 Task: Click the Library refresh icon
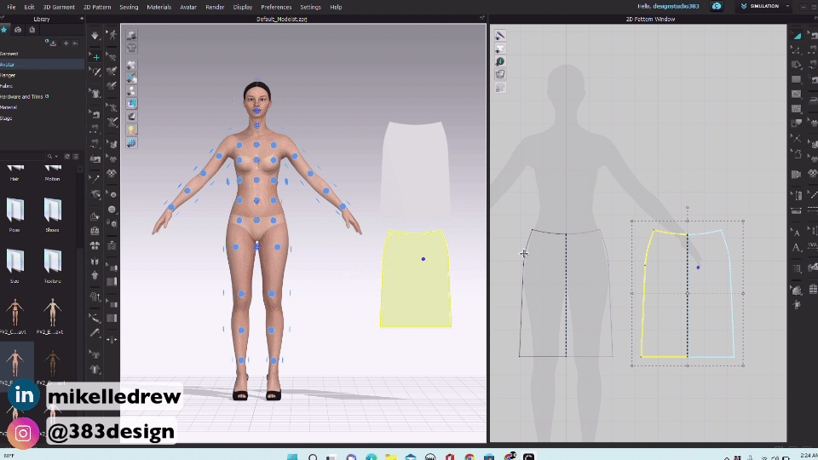[66, 157]
